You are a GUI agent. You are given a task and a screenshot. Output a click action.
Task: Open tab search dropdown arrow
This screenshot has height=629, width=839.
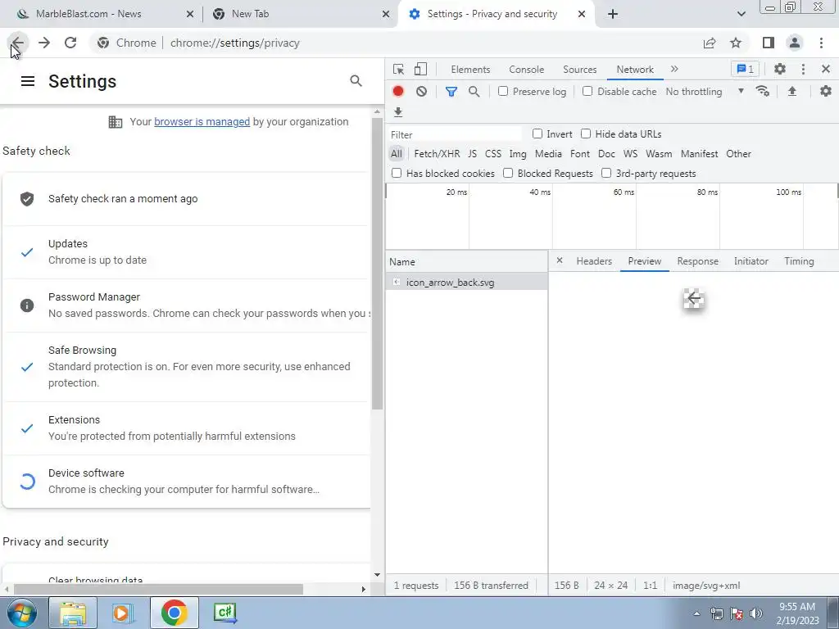741,14
